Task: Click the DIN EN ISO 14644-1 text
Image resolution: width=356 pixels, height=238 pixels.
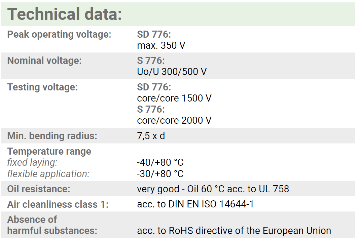Action: (x=211, y=204)
